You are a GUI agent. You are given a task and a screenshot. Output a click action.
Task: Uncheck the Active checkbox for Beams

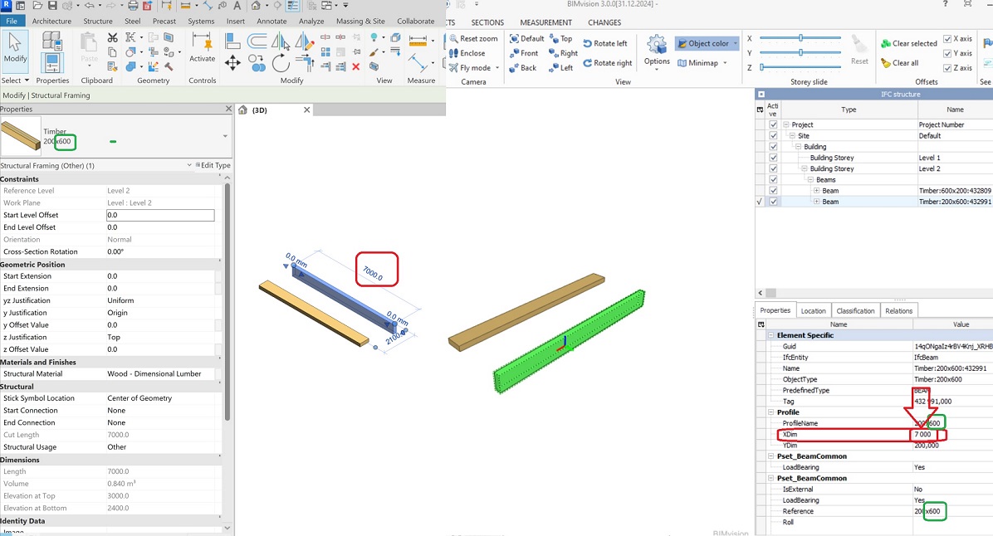(772, 178)
